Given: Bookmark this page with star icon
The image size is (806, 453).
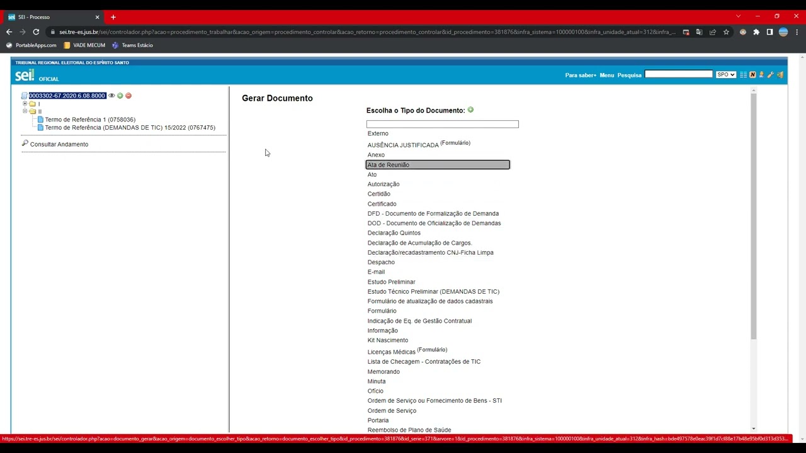Looking at the screenshot, I should (x=726, y=32).
